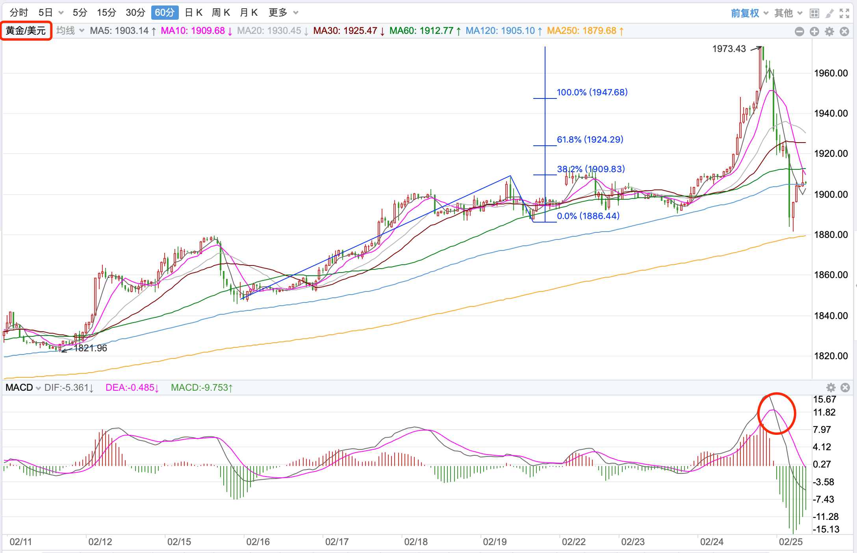Screen dimensions: 857x553
Task: Switch to the 日K daily candles
Action: pos(194,13)
